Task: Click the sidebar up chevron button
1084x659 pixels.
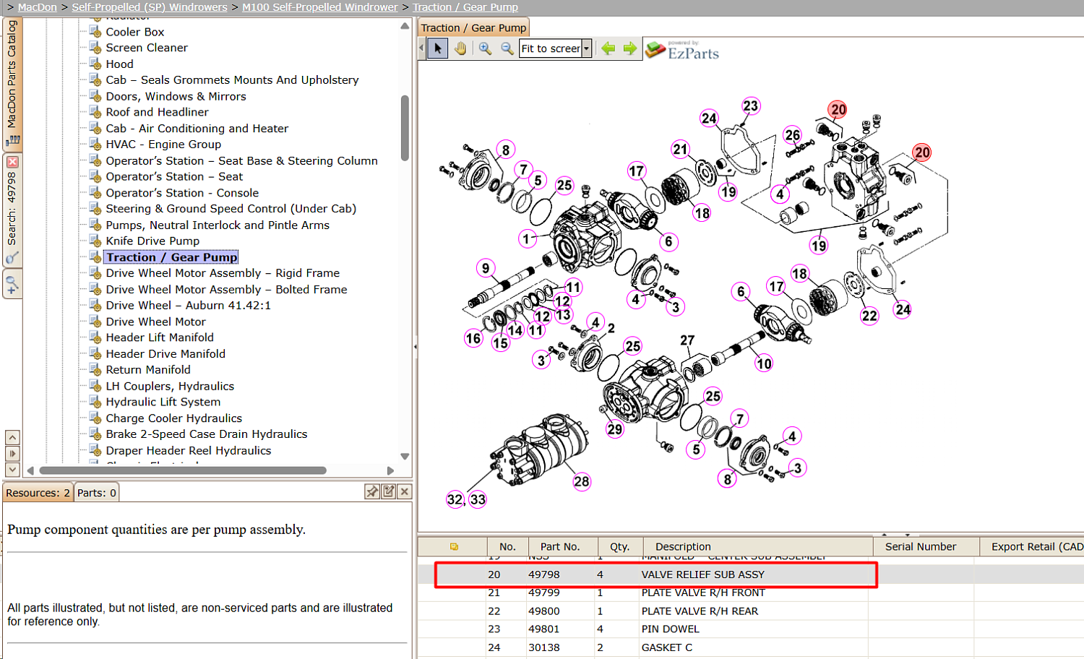Action: click(x=12, y=438)
